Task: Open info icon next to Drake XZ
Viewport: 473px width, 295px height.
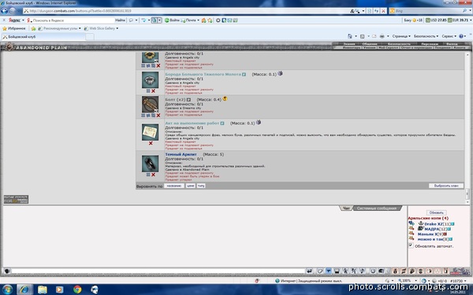Action: [x=453, y=224]
